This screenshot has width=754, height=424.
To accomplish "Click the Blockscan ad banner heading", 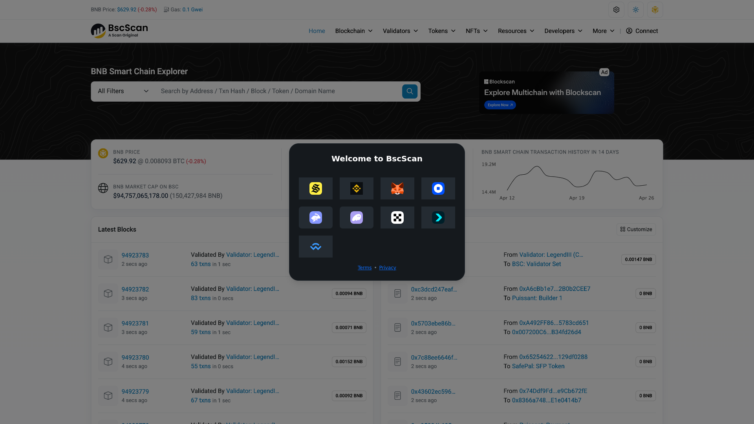I will coord(542,93).
